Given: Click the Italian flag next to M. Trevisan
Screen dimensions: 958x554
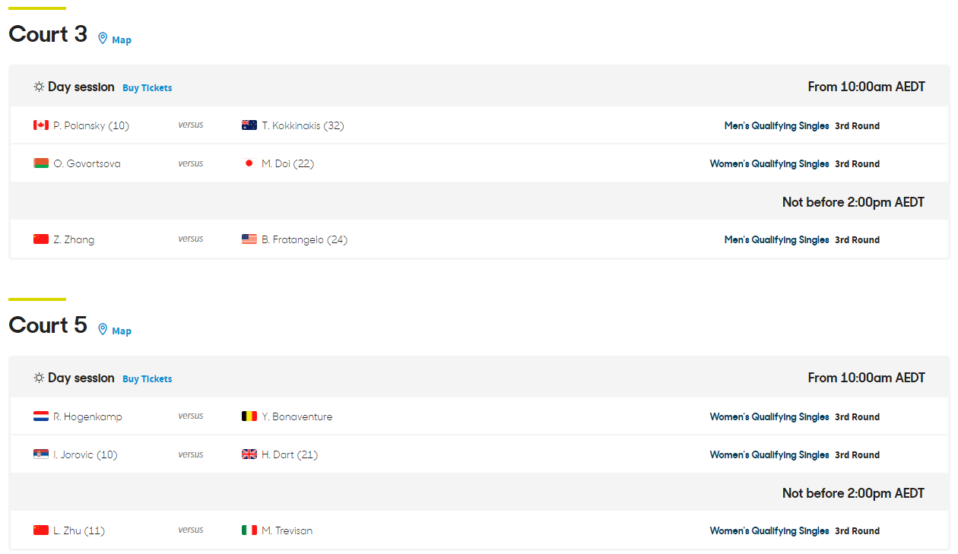Looking at the screenshot, I should pyautogui.click(x=249, y=530).
